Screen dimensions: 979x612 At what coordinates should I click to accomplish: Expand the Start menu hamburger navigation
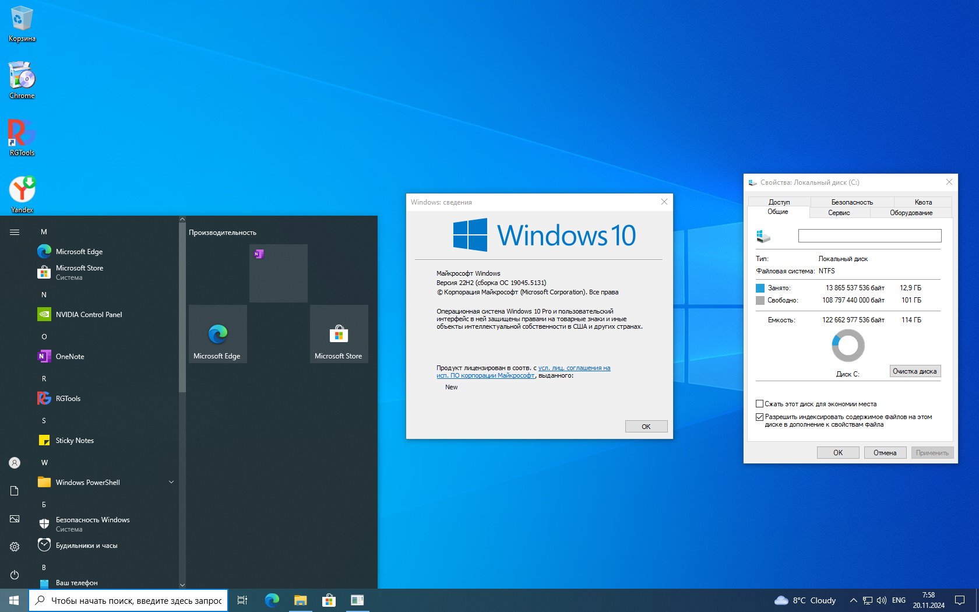point(15,232)
